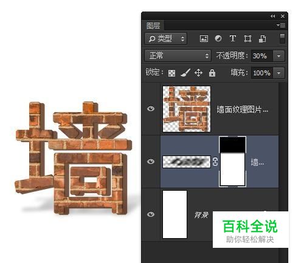
Task: Filter layers by type (T) icon
Action: click(233, 38)
